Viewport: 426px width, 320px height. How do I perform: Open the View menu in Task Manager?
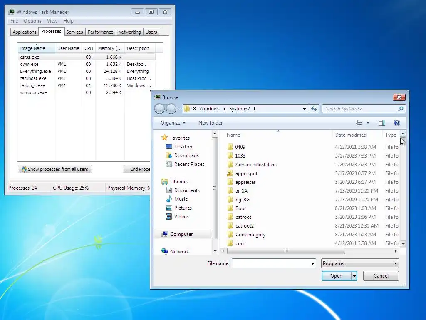click(x=52, y=21)
